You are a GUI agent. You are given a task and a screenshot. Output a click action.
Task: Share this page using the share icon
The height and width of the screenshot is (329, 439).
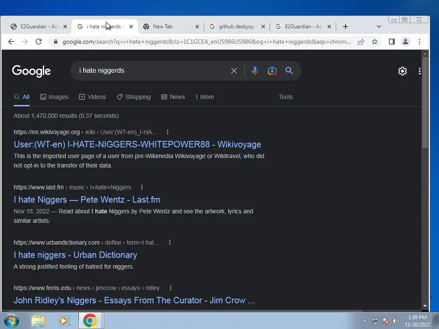(x=361, y=42)
